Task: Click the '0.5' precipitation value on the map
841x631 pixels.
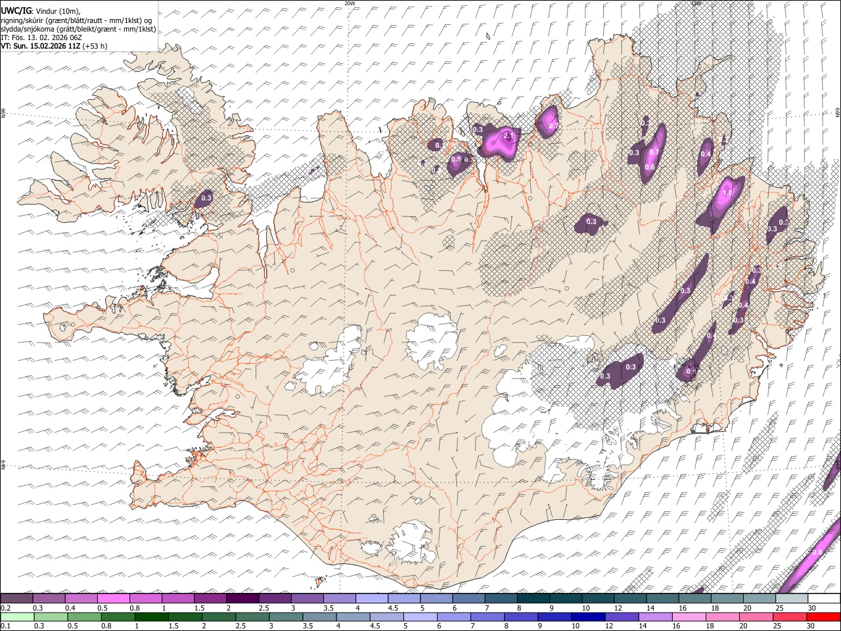Action: pos(456,160)
